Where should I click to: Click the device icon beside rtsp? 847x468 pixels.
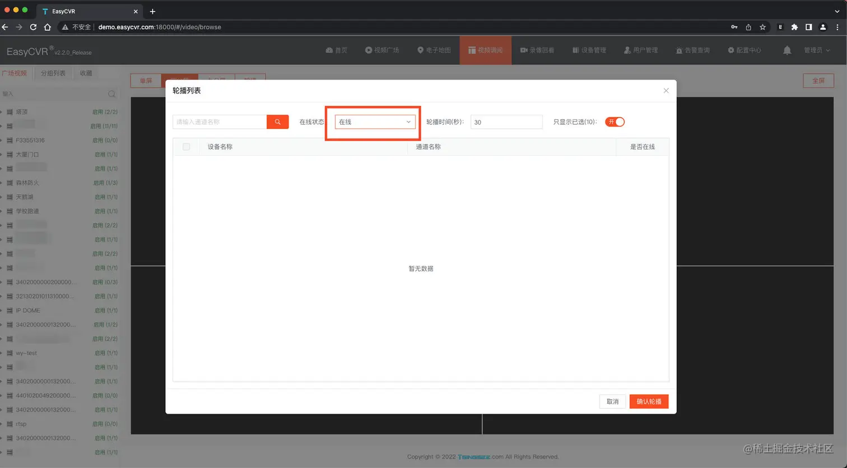point(10,424)
